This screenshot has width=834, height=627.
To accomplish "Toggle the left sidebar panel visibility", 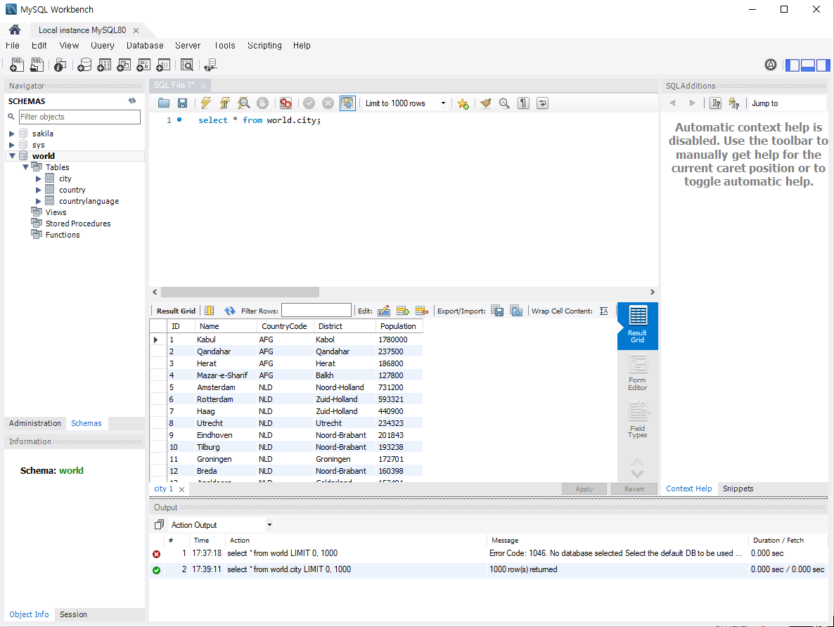I will 793,65.
